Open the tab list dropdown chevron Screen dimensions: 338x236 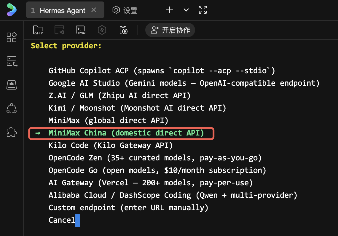186,10
